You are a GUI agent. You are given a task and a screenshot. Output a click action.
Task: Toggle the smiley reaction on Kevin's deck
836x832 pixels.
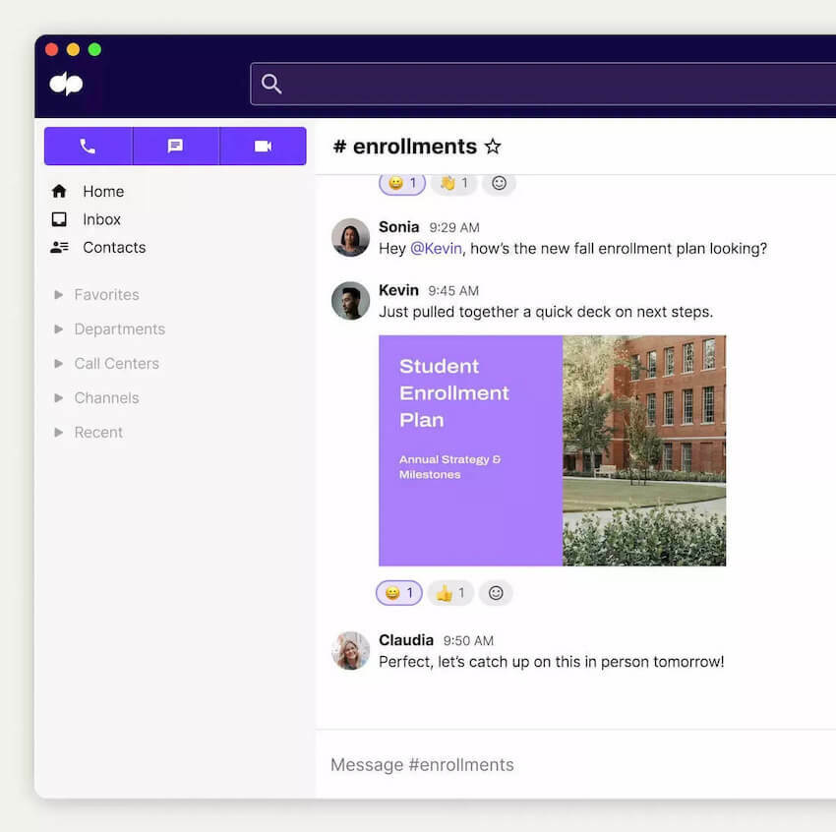[x=398, y=593]
